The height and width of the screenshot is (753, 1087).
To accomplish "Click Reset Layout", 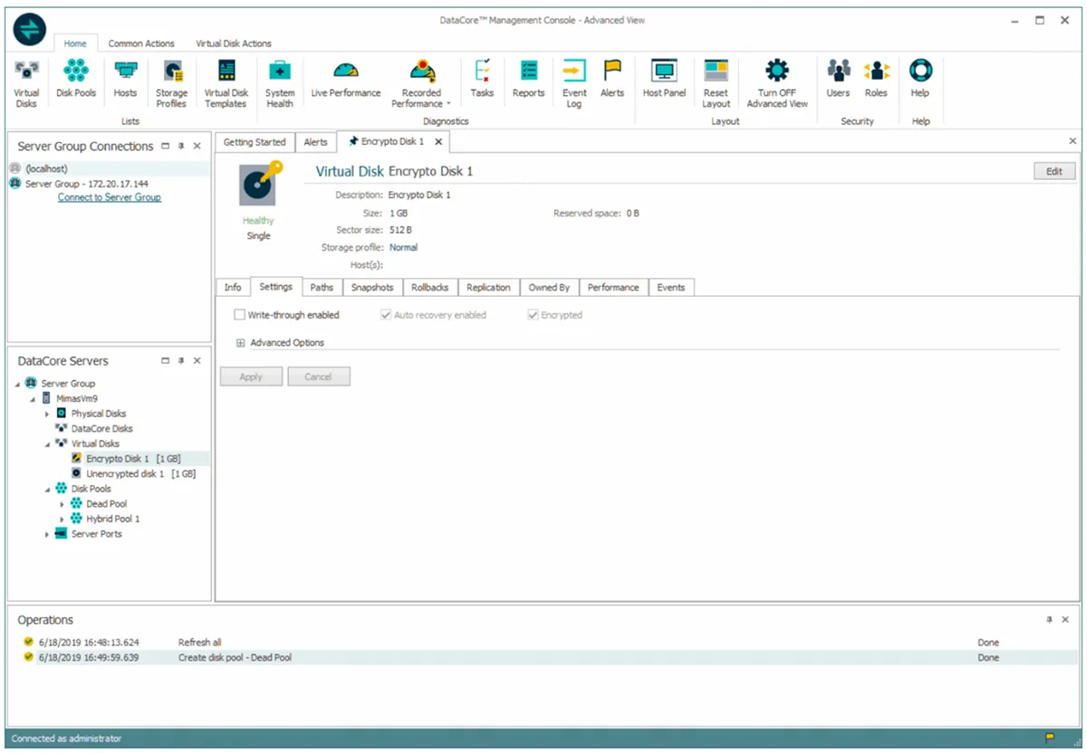I will click(x=716, y=83).
